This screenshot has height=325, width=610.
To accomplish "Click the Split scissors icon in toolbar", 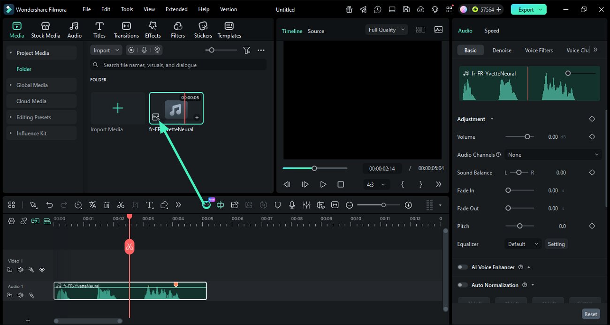I will [121, 205].
